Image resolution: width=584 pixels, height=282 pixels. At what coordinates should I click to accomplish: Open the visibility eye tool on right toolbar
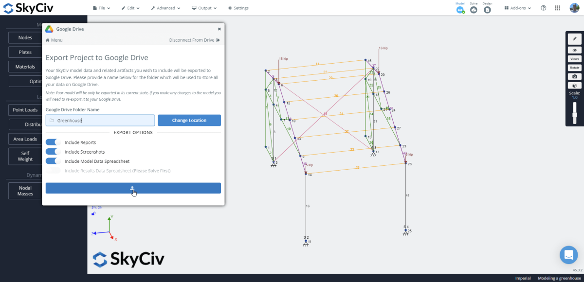(x=574, y=50)
